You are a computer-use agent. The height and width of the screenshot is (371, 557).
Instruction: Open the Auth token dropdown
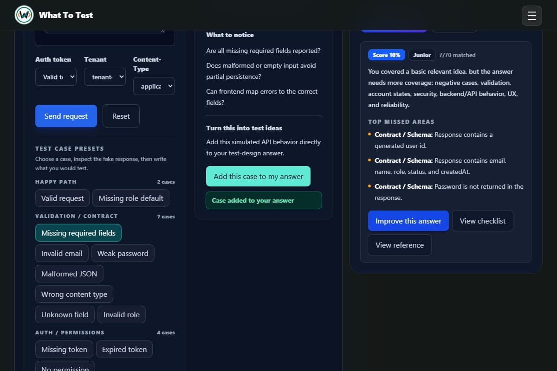pos(56,77)
